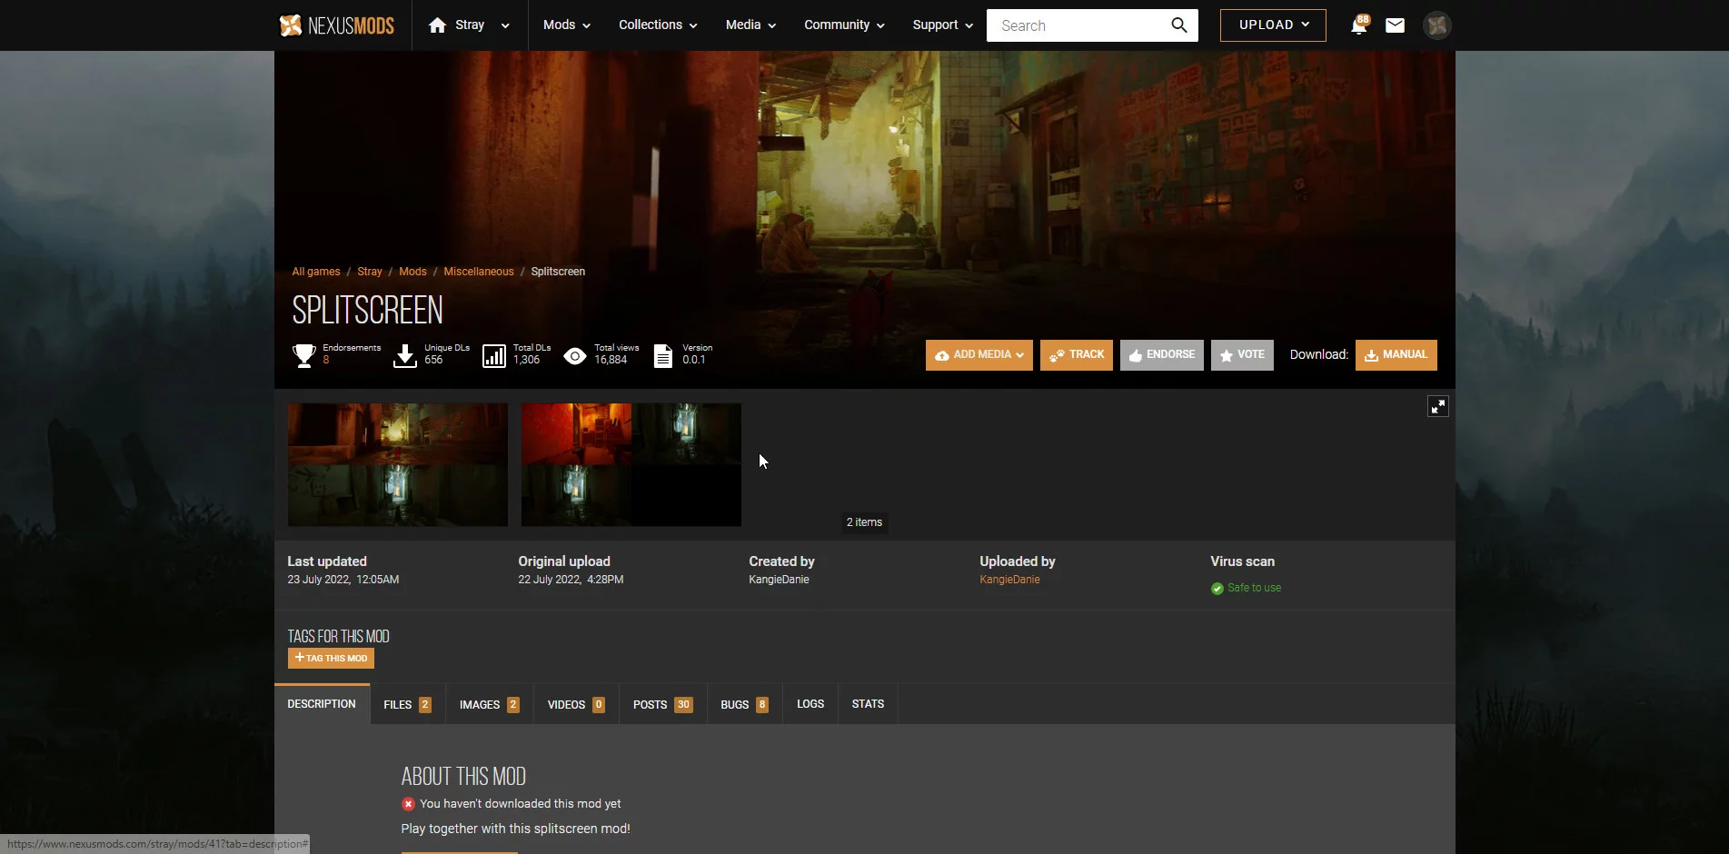Open the UPLOAD dropdown
Viewport: 1729px width, 854px height.
coord(1273,25)
